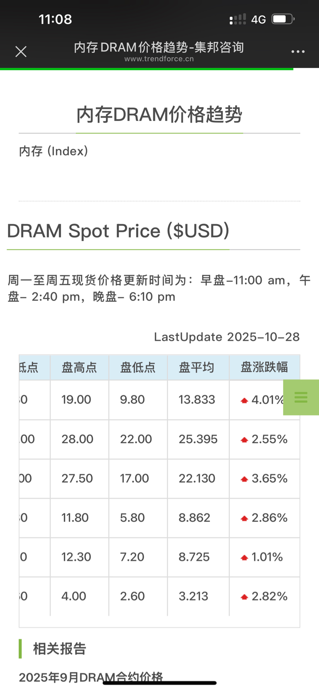Tap the DRAM Spot Price ($USD) heading
Viewport: 319px width, 691px height.
(118, 231)
